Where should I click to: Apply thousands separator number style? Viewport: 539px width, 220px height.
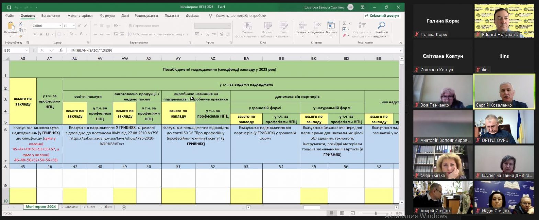coord(213,34)
